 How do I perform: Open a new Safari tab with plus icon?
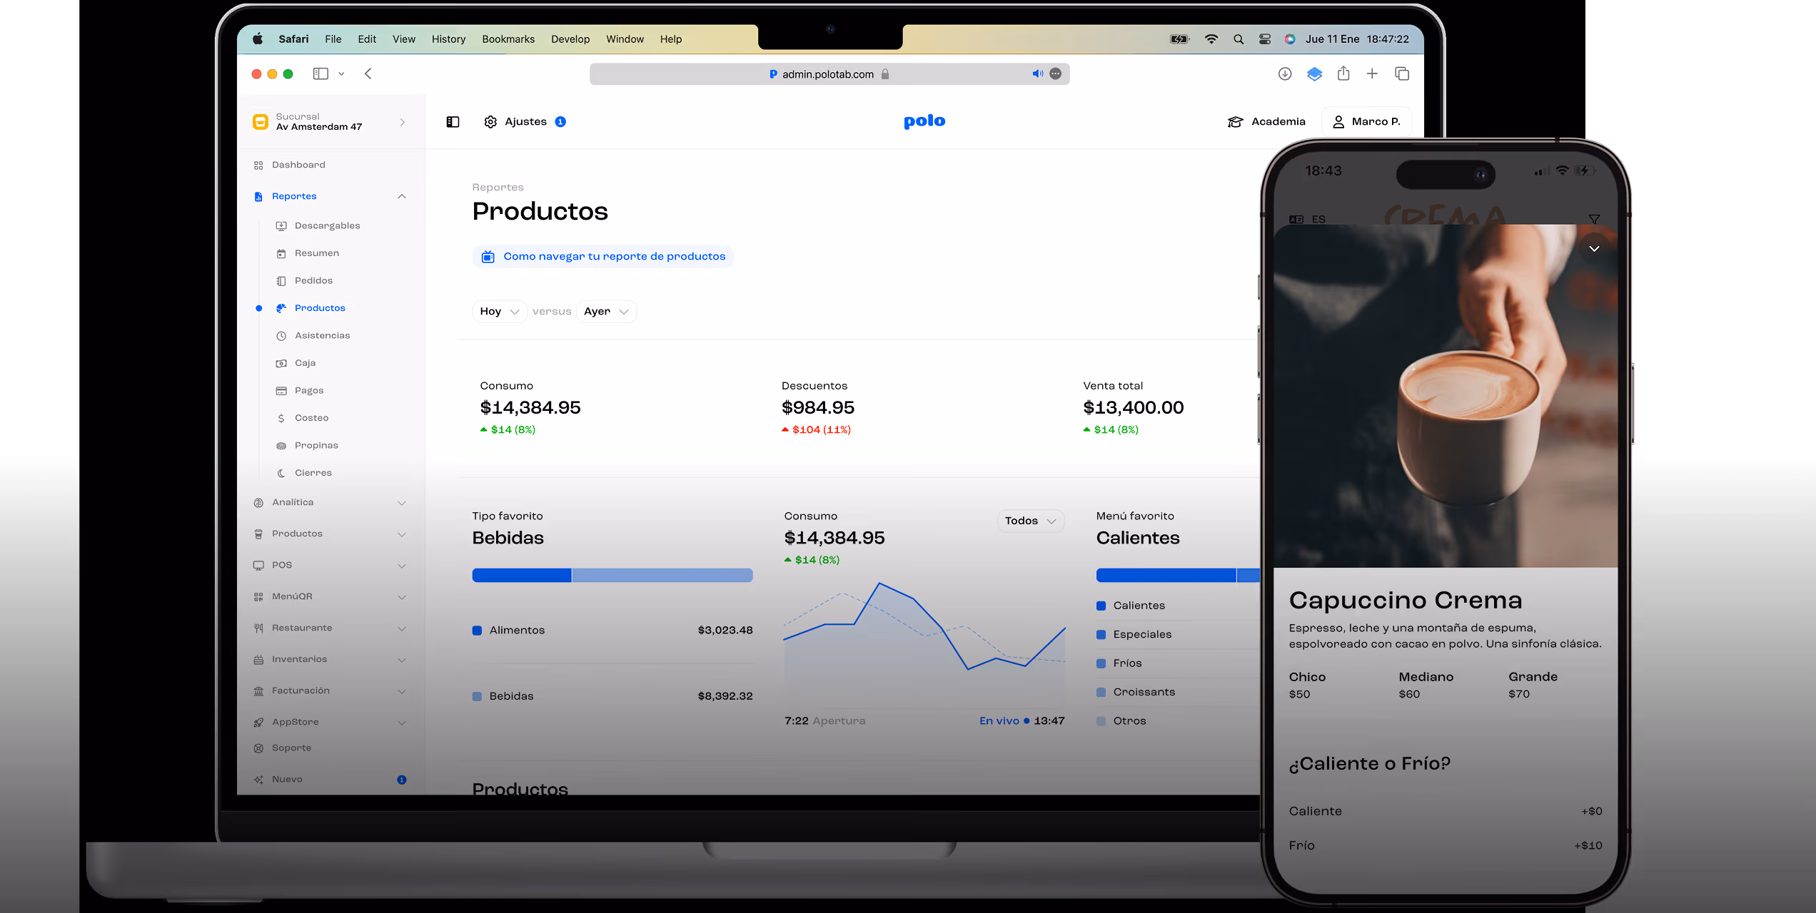click(x=1372, y=73)
